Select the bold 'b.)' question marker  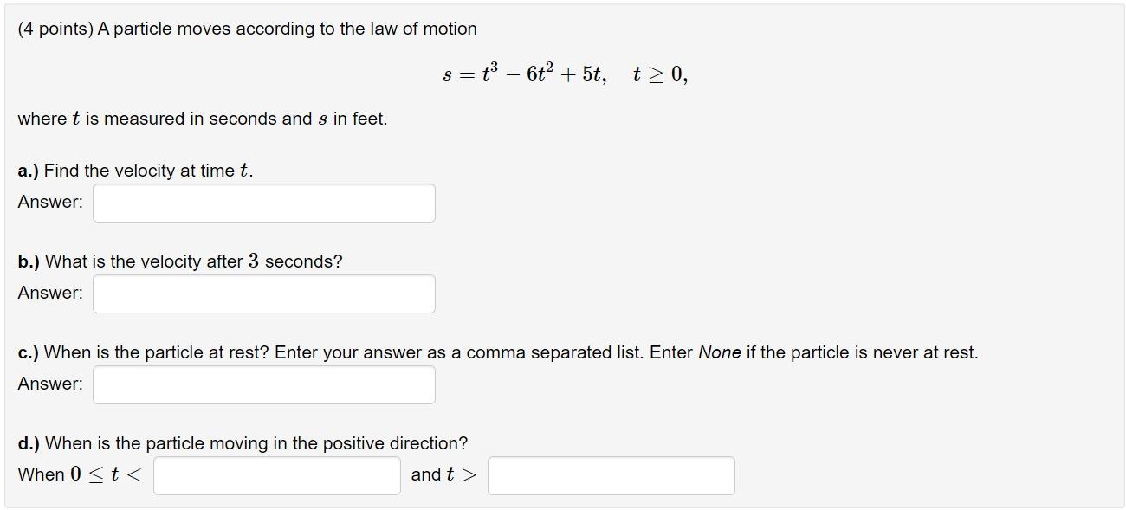coord(29,261)
